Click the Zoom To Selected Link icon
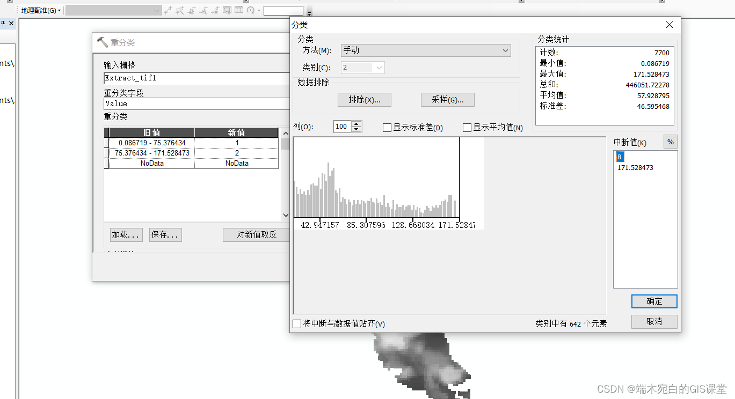Screen dimensions: 735x399 (x=203, y=10)
